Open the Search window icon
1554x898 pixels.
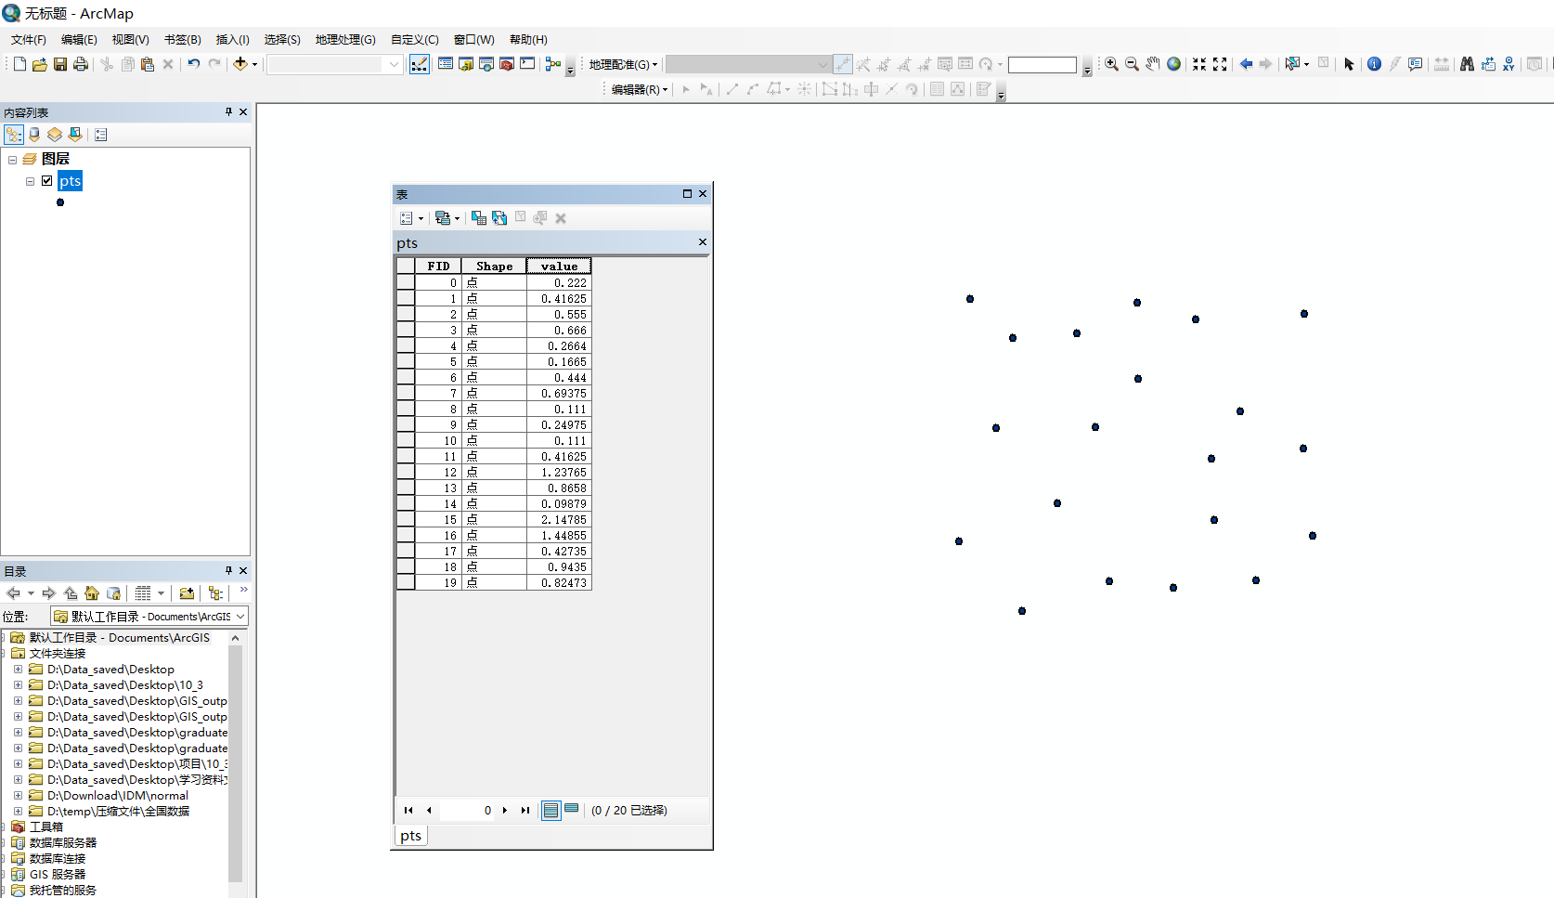coord(486,64)
